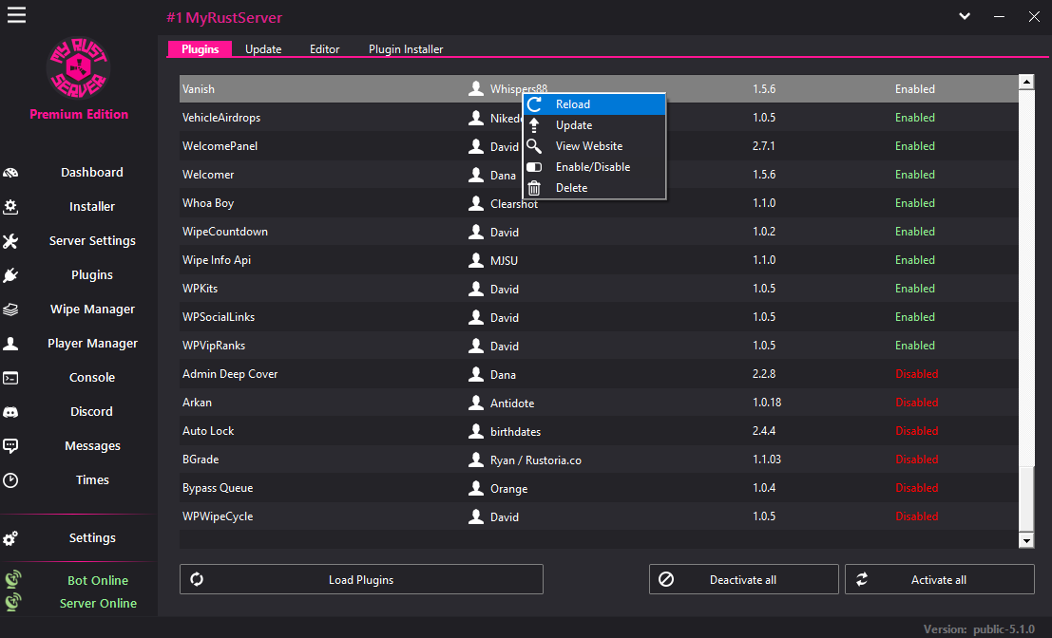This screenshot has height=638, width=1052.
Task: Choose Enable/Disable in context menu
Action: coord(595,167)
